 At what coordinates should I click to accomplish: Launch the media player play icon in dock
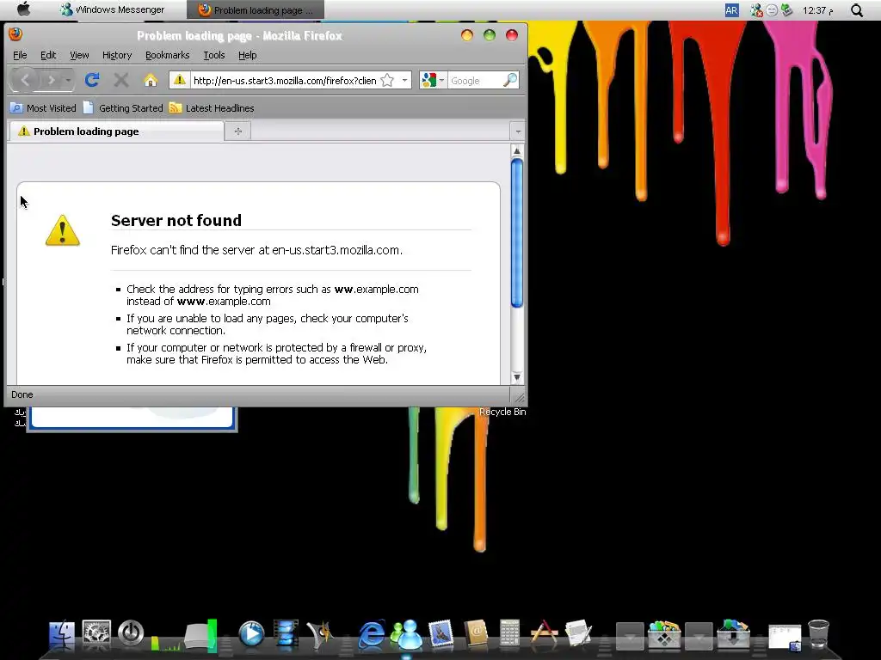pos(251,634)
